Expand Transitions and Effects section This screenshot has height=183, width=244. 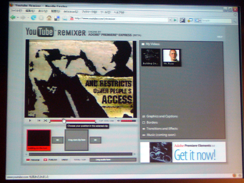[160, 129]
